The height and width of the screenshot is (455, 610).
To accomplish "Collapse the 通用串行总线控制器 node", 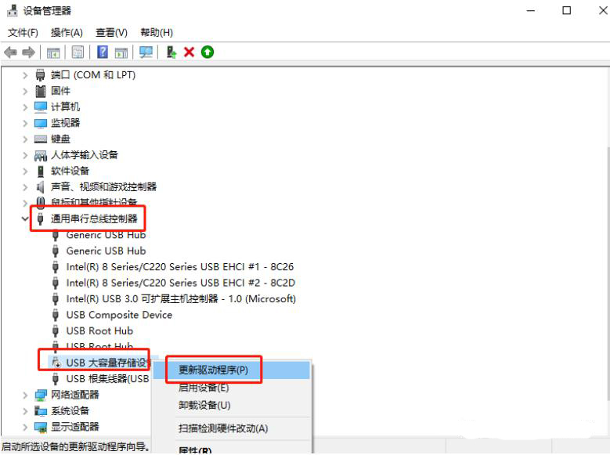I will 25,218.
